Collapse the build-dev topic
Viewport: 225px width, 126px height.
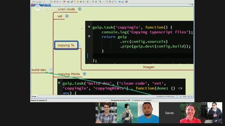51,70
